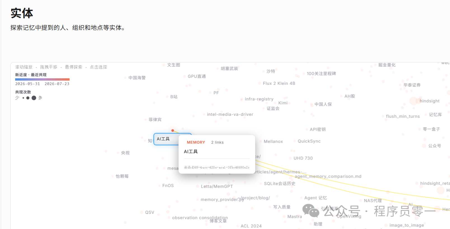This screenshot has height=229, width=450.
Task: Select the AH股 entity label
Action: pyautogui.click(x=350, y=96)
